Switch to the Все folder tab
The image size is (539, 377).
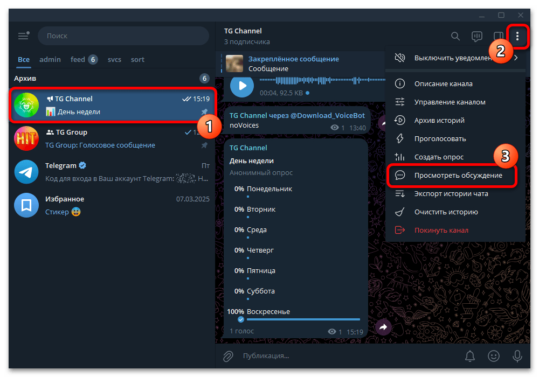(x=24, y=59)
